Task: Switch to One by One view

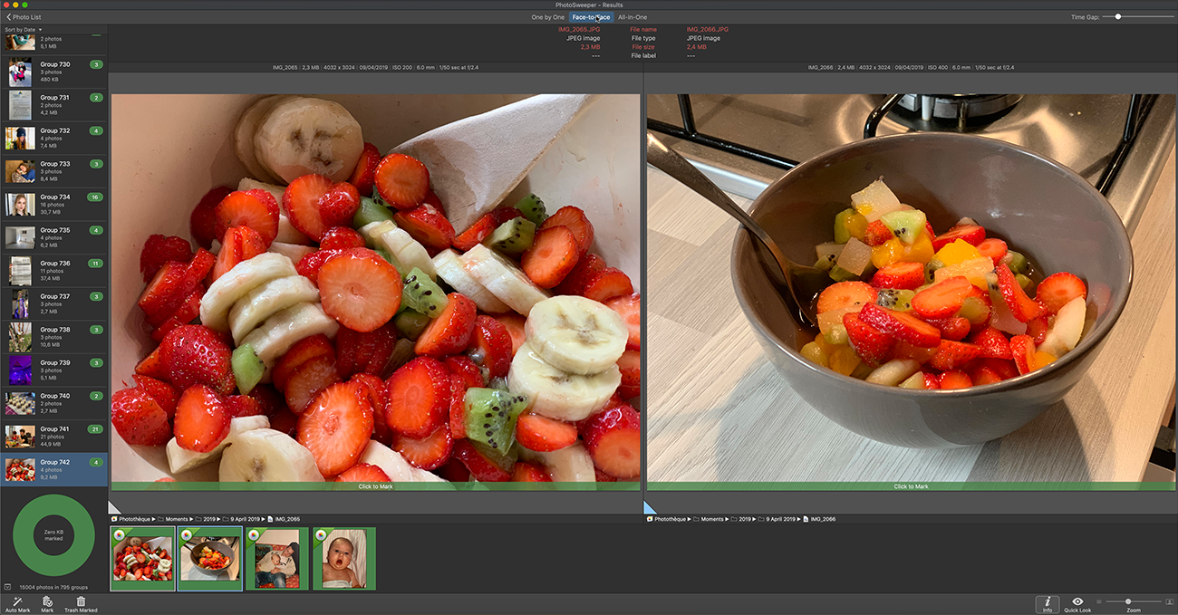Action: 547,17
